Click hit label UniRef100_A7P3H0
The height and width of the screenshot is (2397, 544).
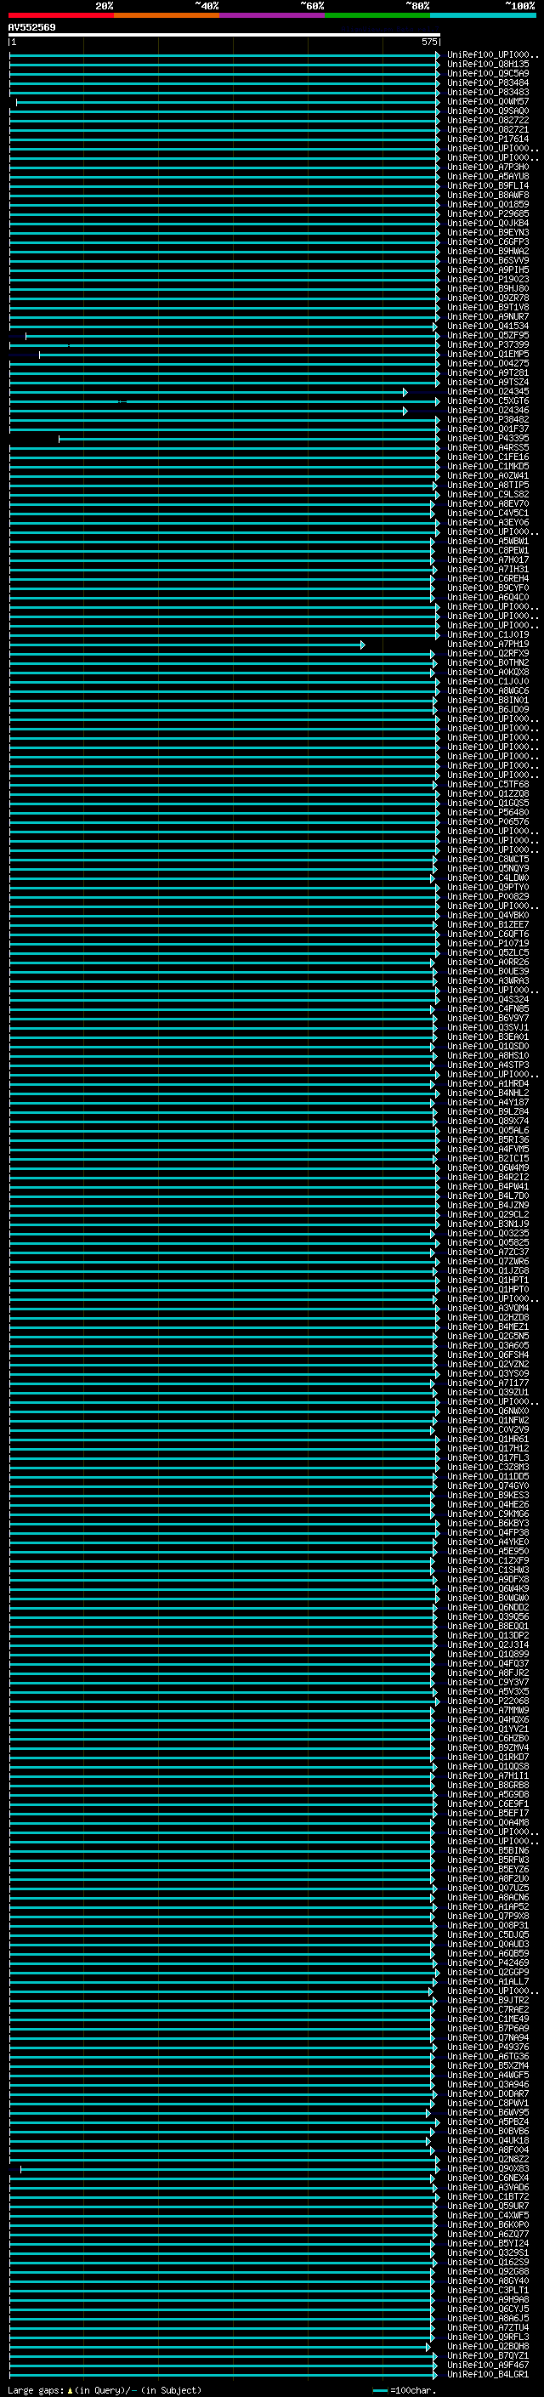click(x=488, y=168)
